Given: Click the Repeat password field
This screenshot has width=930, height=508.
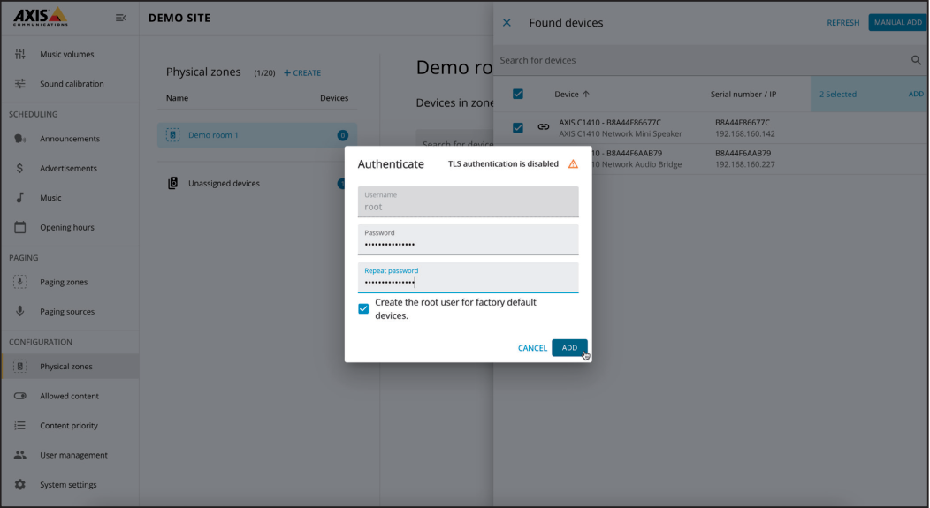Looking at the screenshot, I should pos(468,277).
